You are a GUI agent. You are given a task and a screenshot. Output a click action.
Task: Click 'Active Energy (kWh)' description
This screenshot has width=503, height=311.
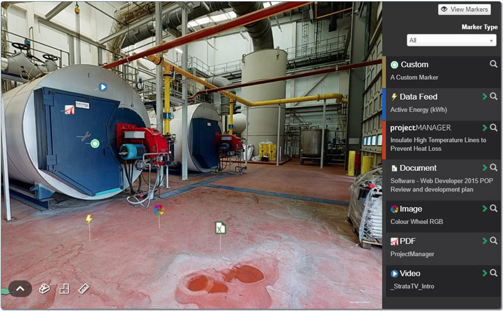pyautogui.click(x=418, y=110)
